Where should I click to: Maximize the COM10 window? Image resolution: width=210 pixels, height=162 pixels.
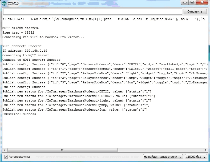click(x=192, y=2)
